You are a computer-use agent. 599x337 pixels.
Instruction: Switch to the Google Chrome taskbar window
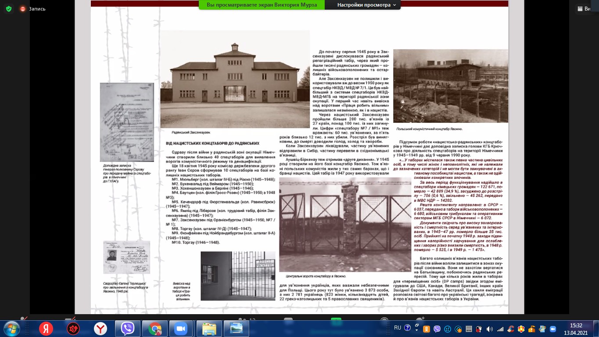click(x=155, y=329)
